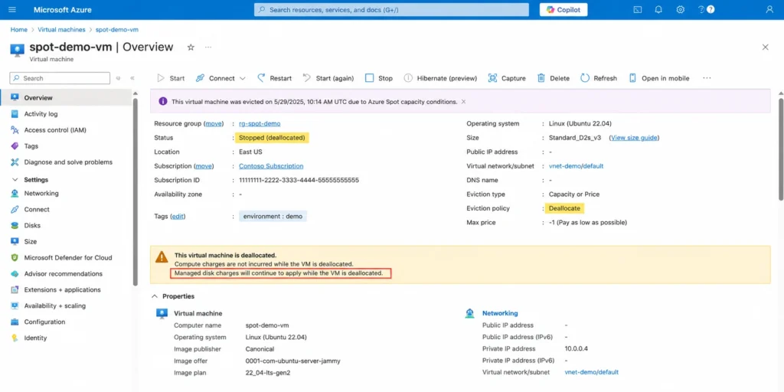This screenshot has width=784, height=392.
Task: Click the Subscription ID value
Action: coord(299,180)
